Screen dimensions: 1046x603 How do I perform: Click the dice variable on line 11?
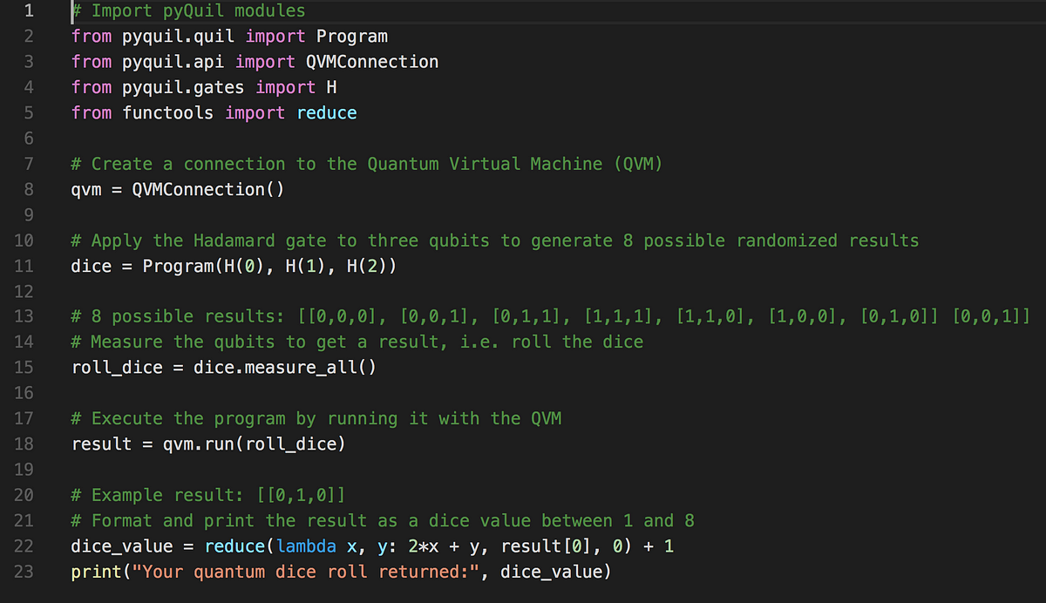[92, 266]
